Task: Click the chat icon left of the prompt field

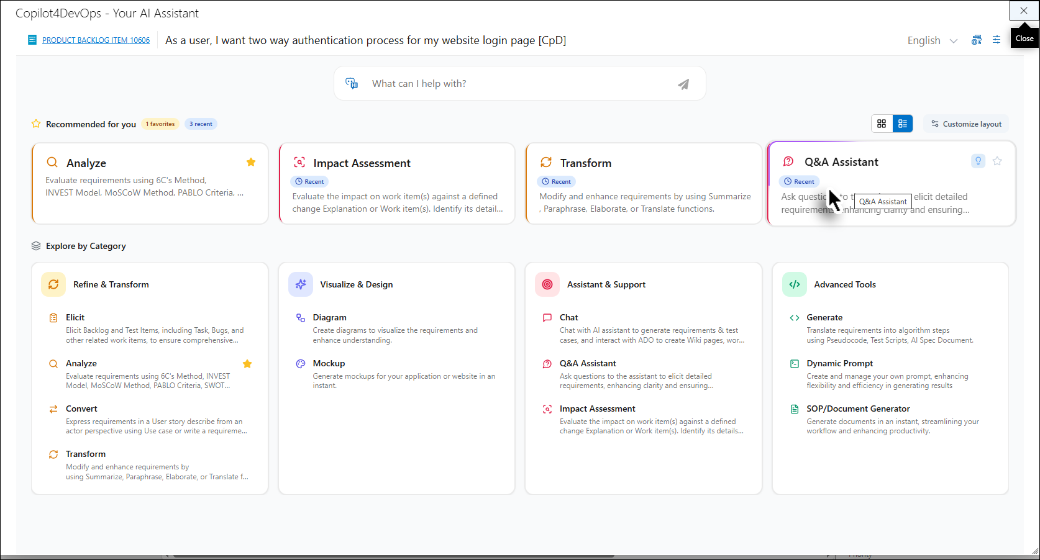Action: [352, 83]
